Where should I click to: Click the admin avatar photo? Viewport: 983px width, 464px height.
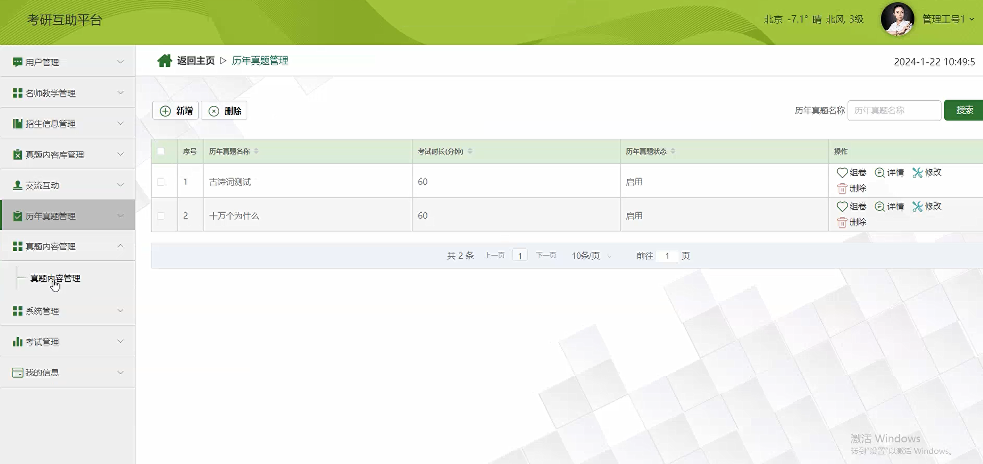coord(897,19)
